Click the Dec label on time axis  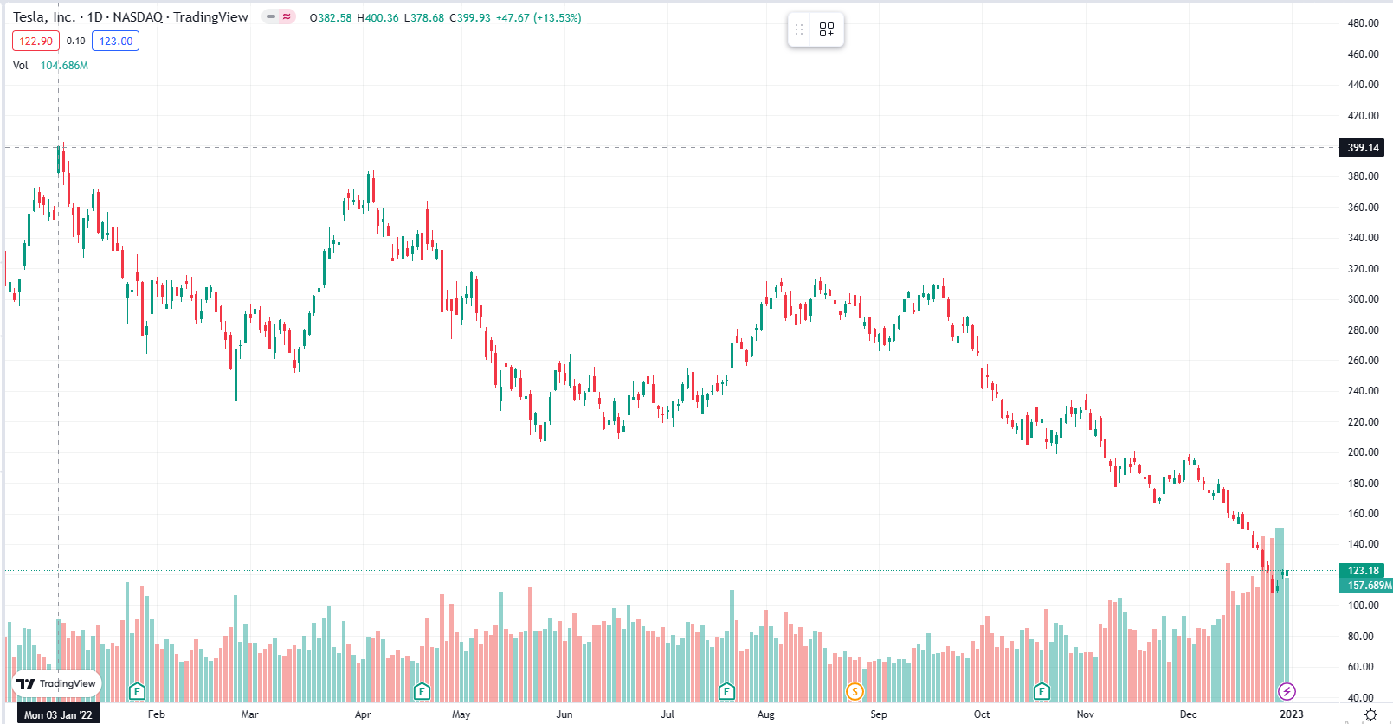[x=1188, y=714]
